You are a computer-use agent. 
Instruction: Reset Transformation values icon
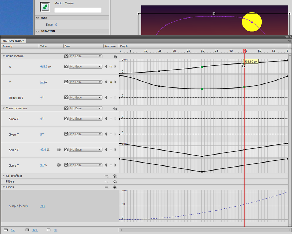tap(115, 109)
